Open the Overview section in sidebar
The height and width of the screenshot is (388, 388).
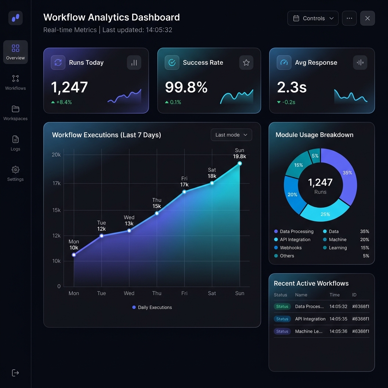(x=15, y=52)
